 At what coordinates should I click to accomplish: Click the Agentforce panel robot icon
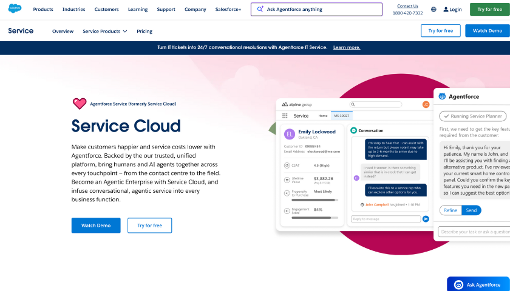(x=442, y=96)
